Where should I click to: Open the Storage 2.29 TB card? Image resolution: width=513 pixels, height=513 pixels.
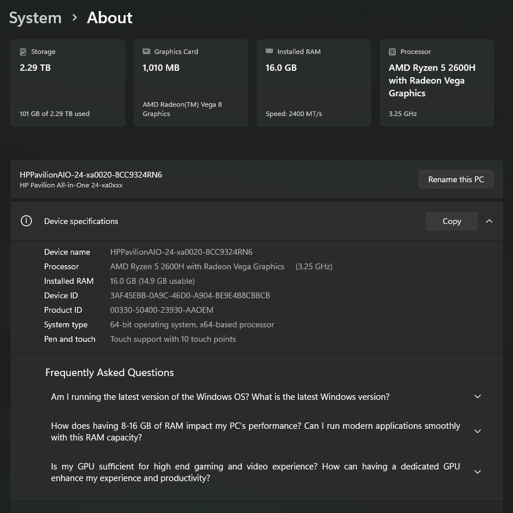pyautogui.click(x=68, y=83)
